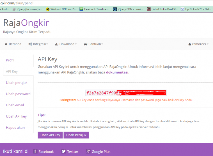Screen dimensions: 213x156
Task: Click the Tips: heading
Action: pos(42,115)
